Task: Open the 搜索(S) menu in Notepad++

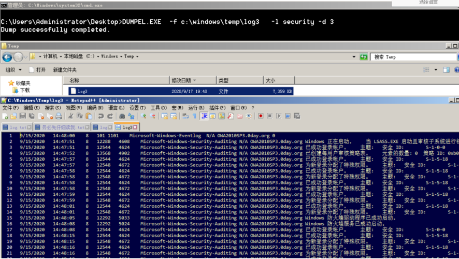Action: (53, 108)
